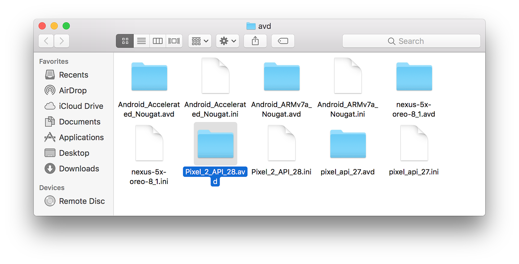
Task: Select the Android_Accelerated_Nougat.ini file icon
Action: pos(215,75)
